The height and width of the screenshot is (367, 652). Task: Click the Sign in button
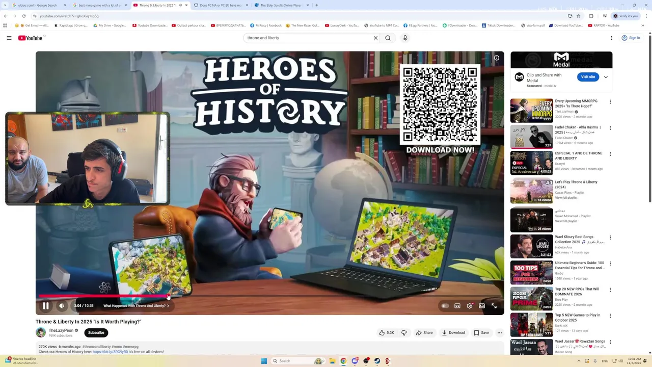(631, 38)
